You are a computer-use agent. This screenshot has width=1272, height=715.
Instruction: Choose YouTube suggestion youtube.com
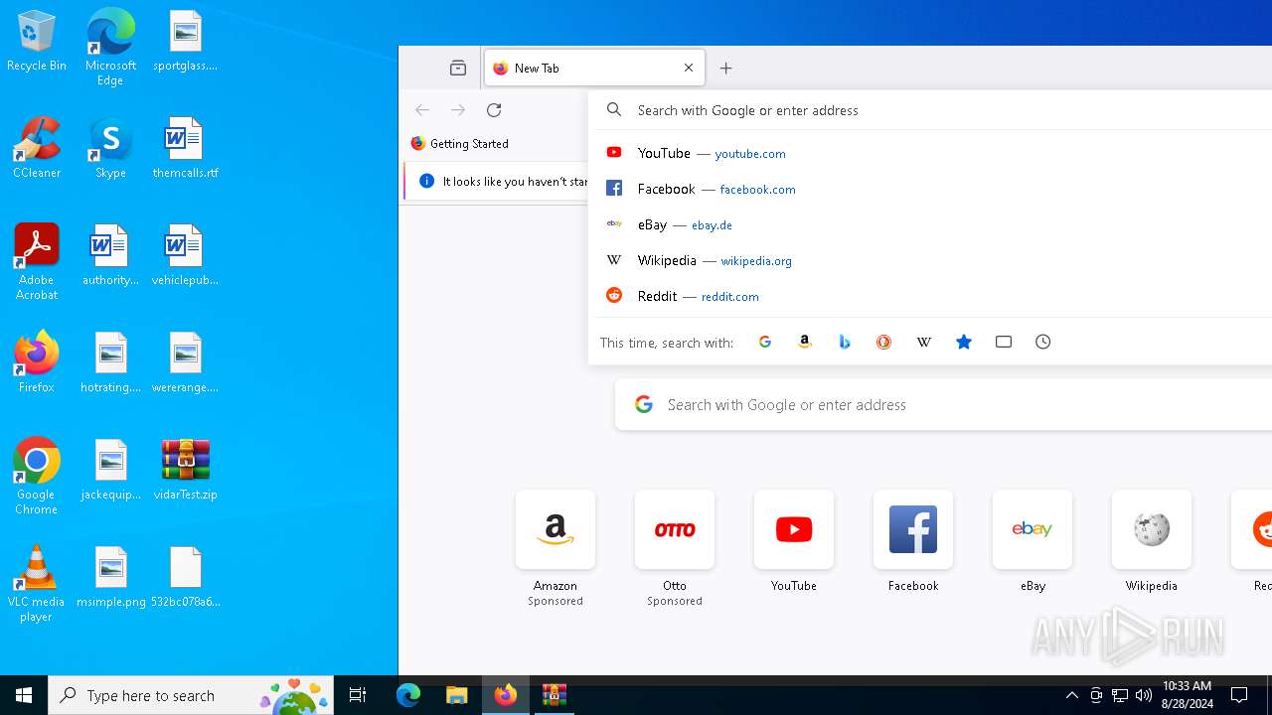932,153
